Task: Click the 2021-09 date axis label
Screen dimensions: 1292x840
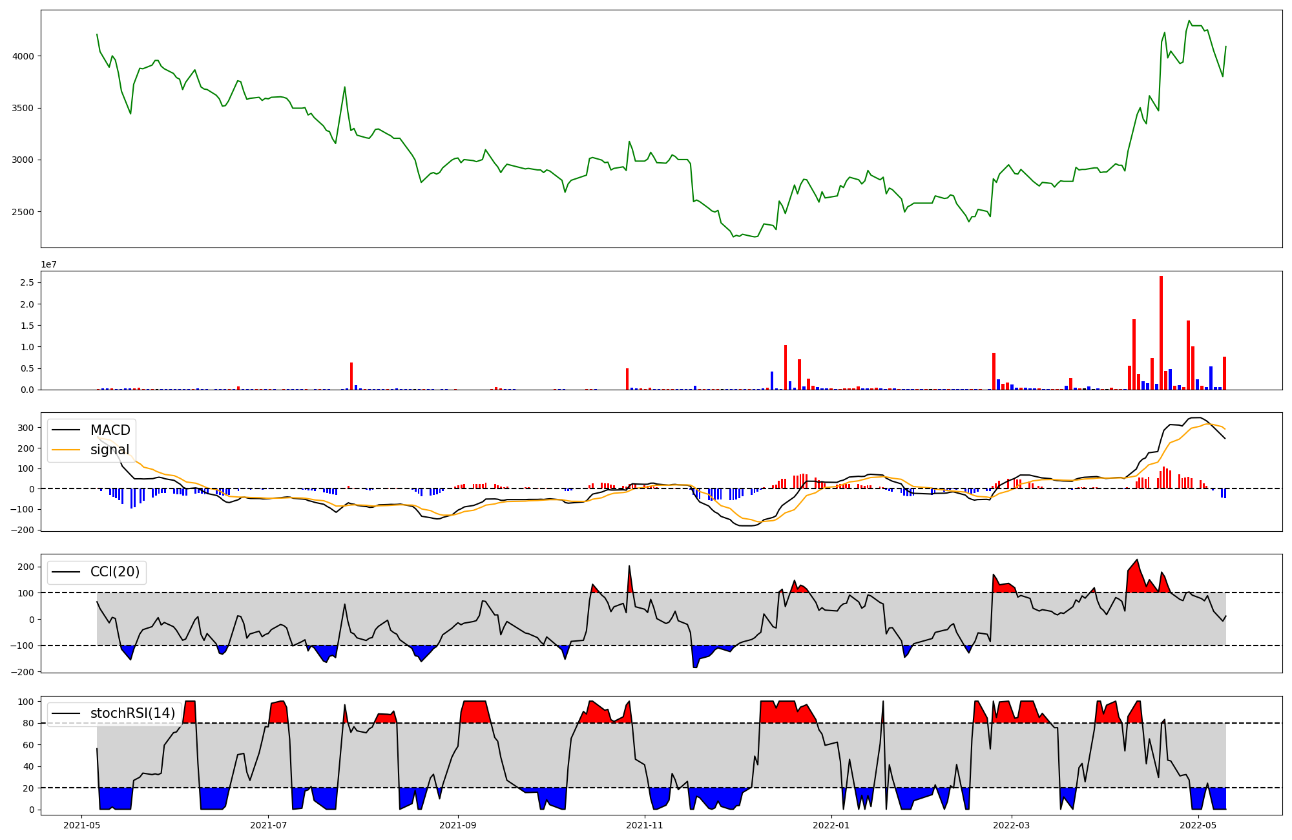Action: point(458,825)
